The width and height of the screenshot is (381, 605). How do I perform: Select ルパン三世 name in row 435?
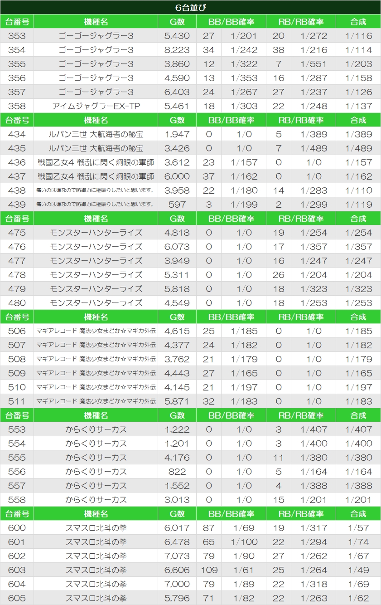(96, 148)
